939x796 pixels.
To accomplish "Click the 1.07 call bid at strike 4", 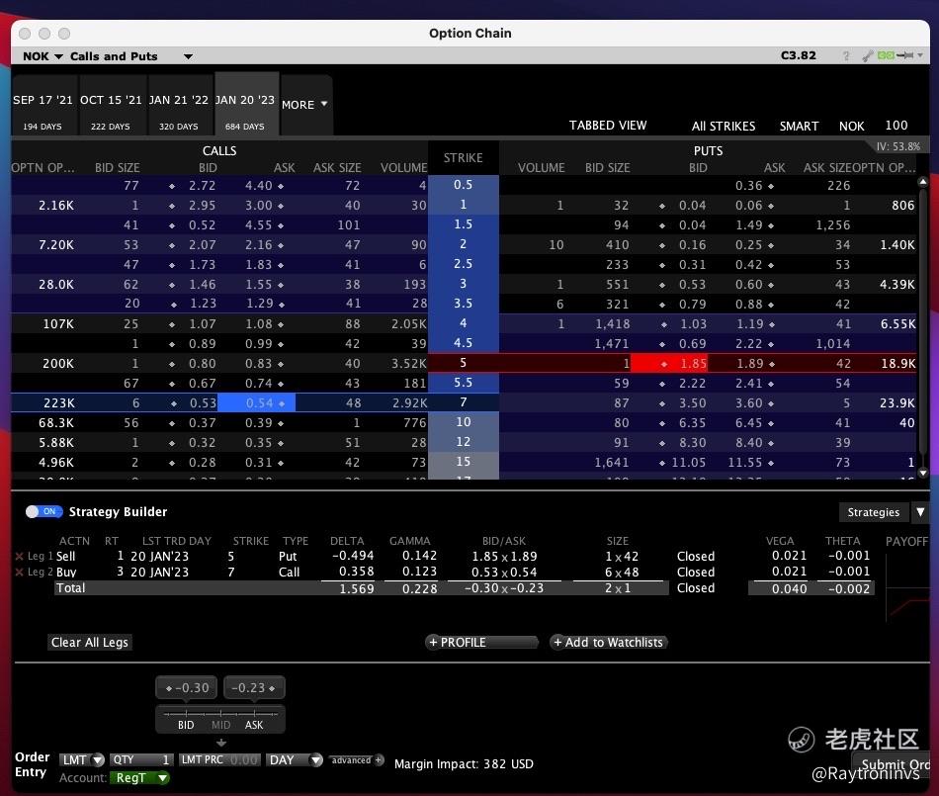I will tap(203, 324).
